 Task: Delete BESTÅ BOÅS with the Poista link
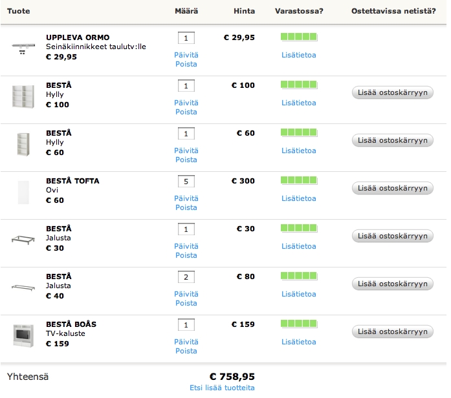point(186,351)
